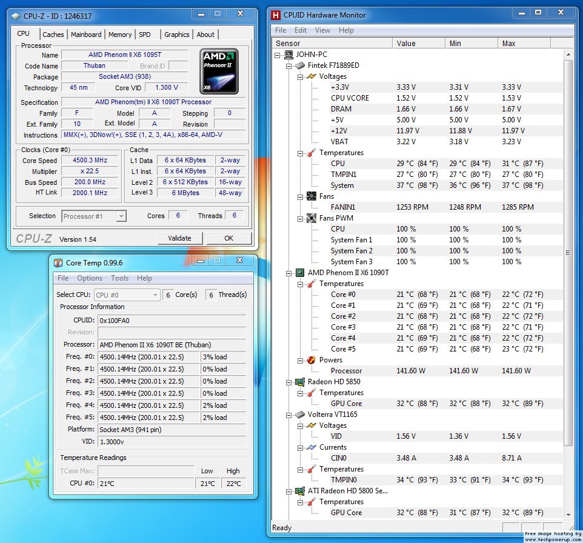Click the Core Temp title bar icon
The width and height of the screenshot is (583, 543).
click(x=58, y=263)
